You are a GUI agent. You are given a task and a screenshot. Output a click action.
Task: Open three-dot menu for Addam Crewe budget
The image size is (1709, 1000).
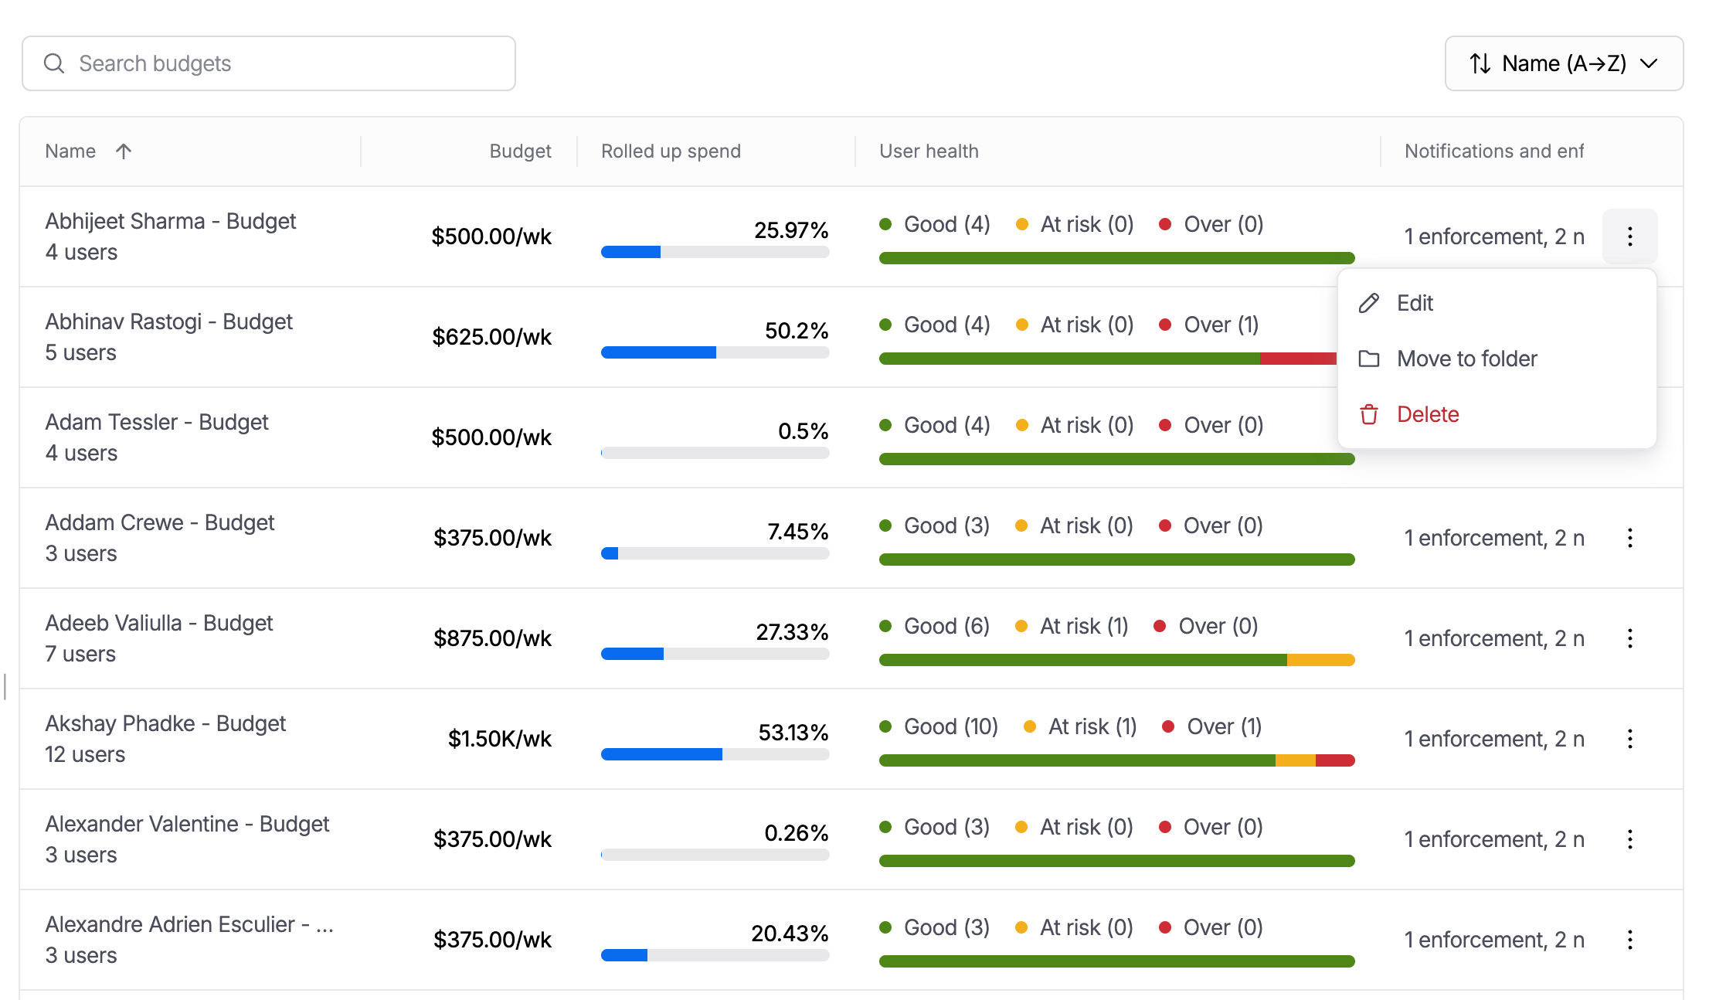click(1629, 538)
